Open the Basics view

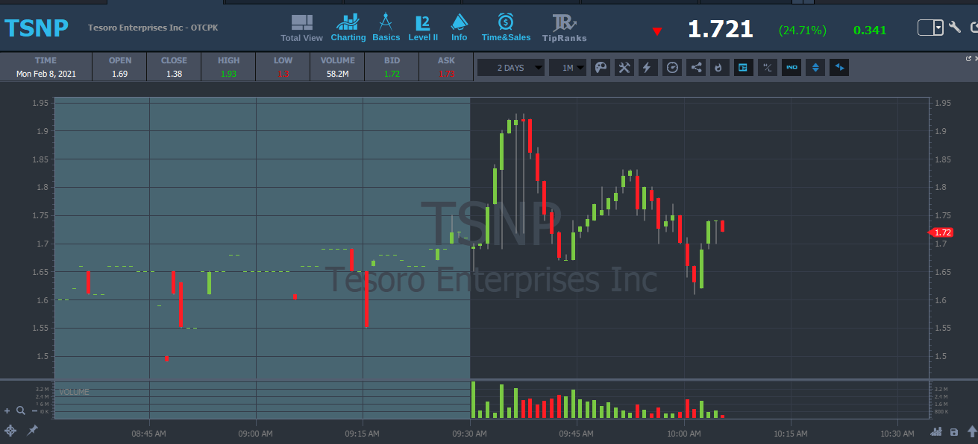pos(386,28)
